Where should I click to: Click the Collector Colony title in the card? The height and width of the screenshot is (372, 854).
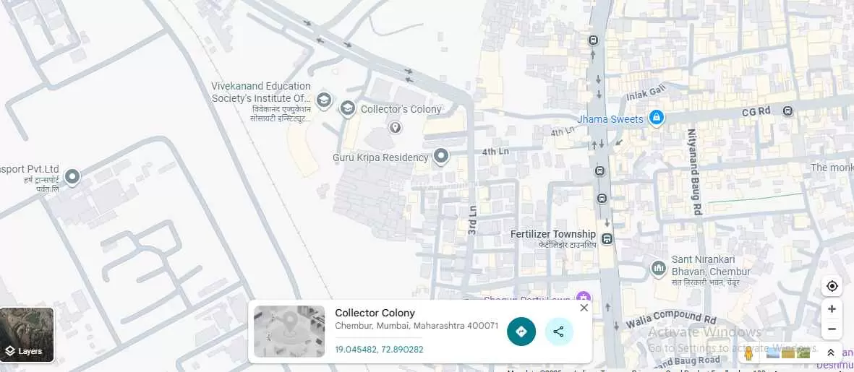pos(375,313)
